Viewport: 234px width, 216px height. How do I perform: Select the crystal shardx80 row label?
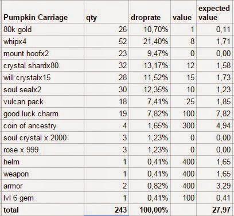tap(43, 65)
